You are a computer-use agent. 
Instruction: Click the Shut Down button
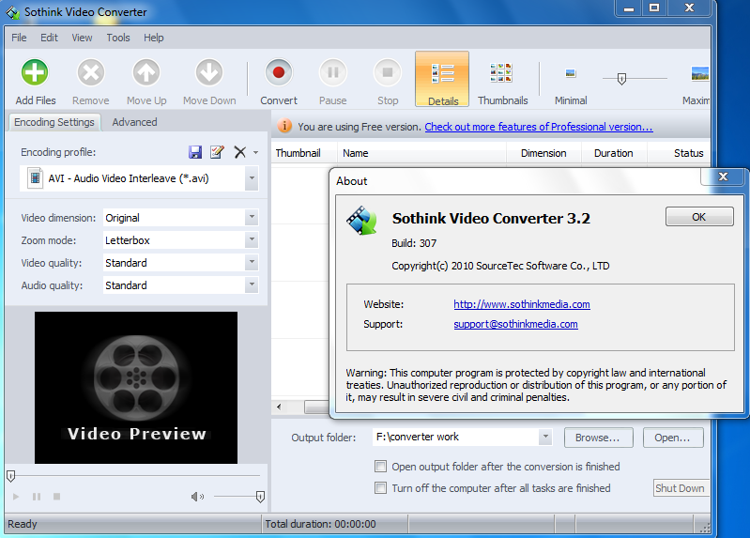click(681, 487)
